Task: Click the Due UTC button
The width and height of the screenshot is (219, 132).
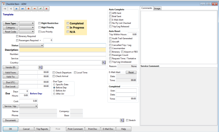Action: 10,82
